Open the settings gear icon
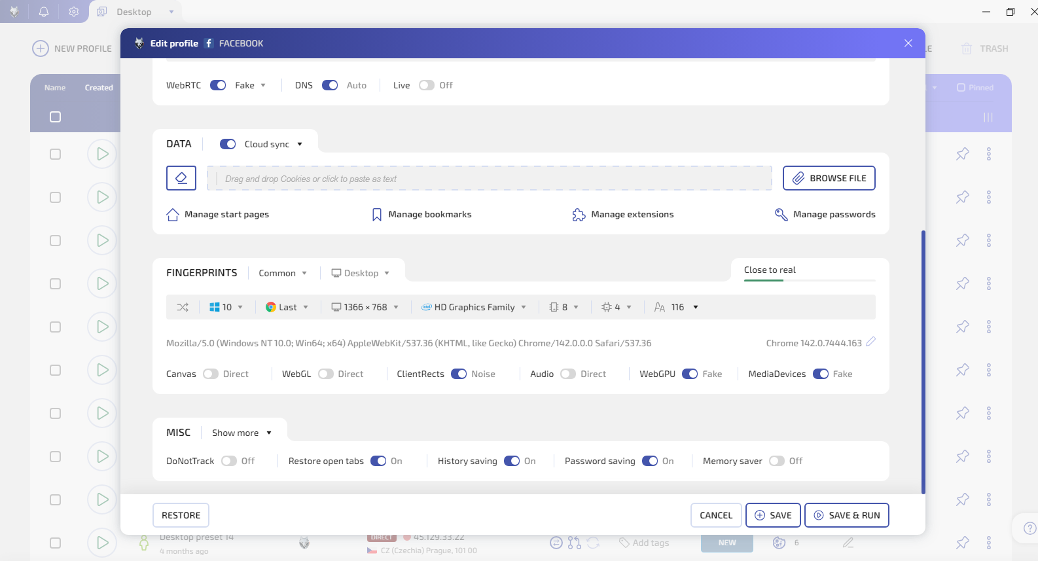This screenshot has width=1038, height=561. pos(74,12)
